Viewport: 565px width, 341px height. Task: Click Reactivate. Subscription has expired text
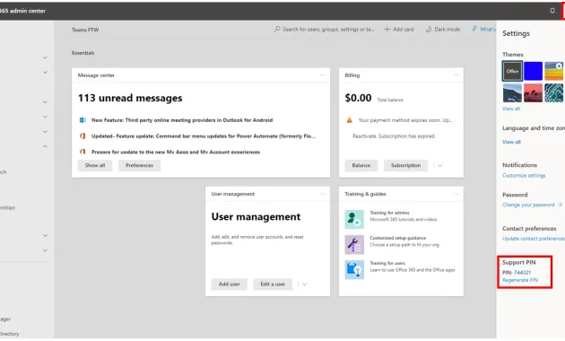[395, 136]
